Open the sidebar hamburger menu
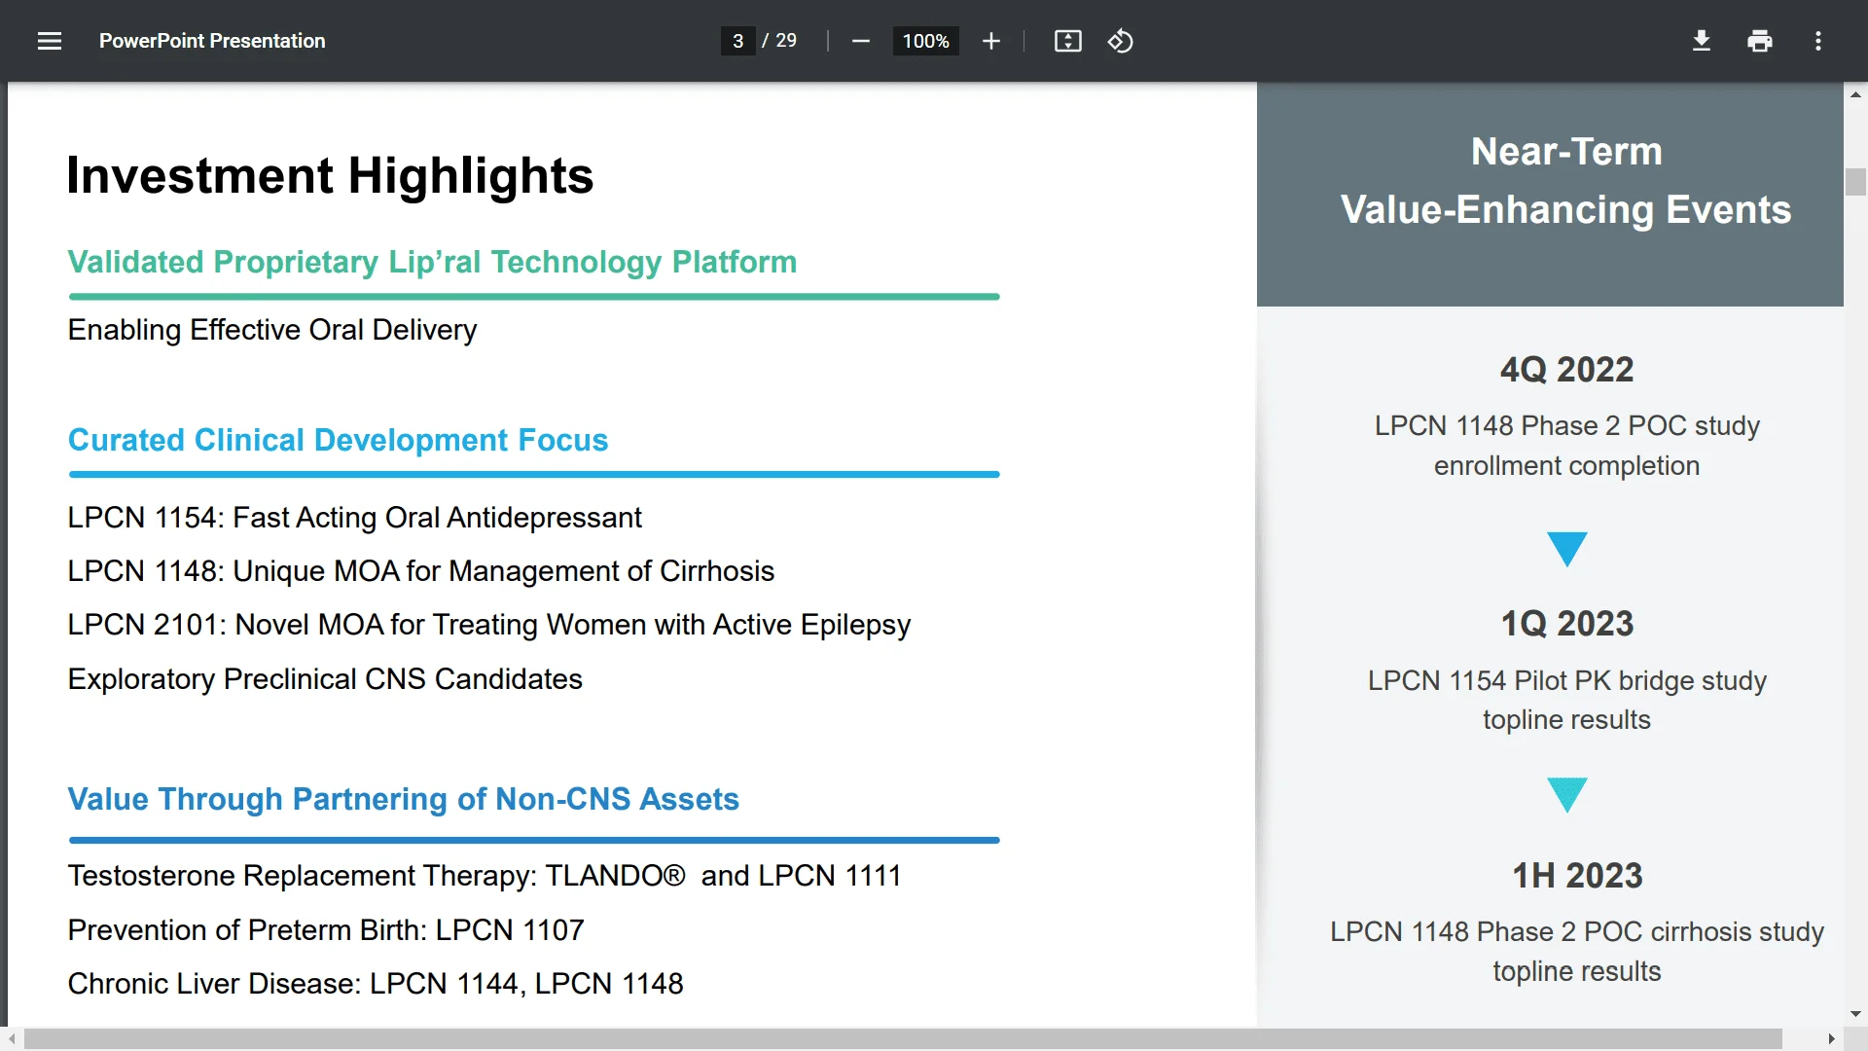Screen dimensions: 1868x1051 tap(50, 41)
